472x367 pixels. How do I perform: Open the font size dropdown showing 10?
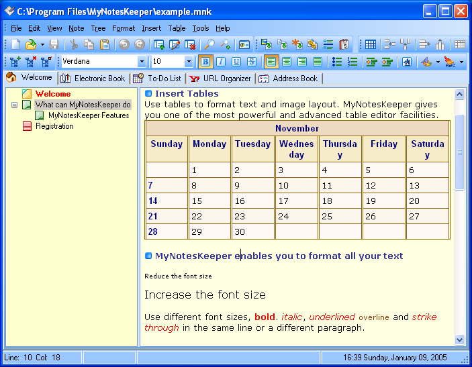(x=189, y=62)
